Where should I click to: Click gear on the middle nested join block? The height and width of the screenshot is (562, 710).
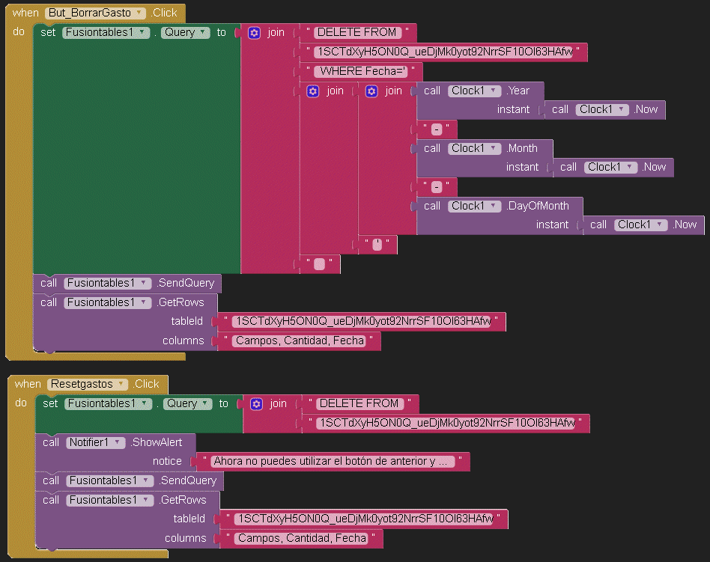click(x=313, y=91)
